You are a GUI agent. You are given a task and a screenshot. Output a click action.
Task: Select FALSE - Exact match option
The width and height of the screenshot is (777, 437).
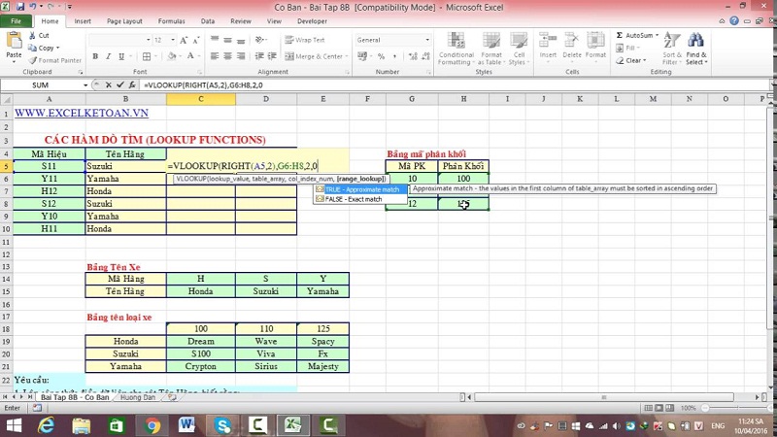coord(351,199)
